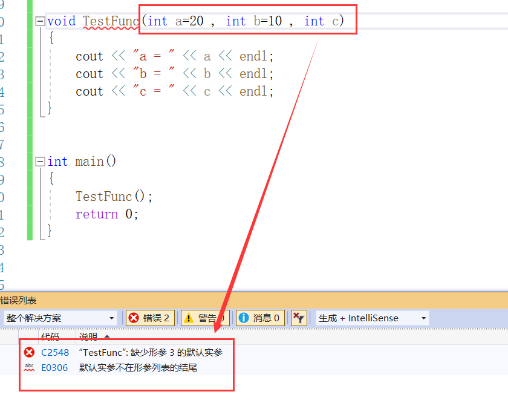Open the E0306 error code link

click(x=54, y=368)
